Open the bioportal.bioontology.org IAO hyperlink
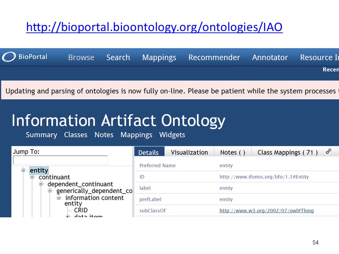 tap(154, 27)
